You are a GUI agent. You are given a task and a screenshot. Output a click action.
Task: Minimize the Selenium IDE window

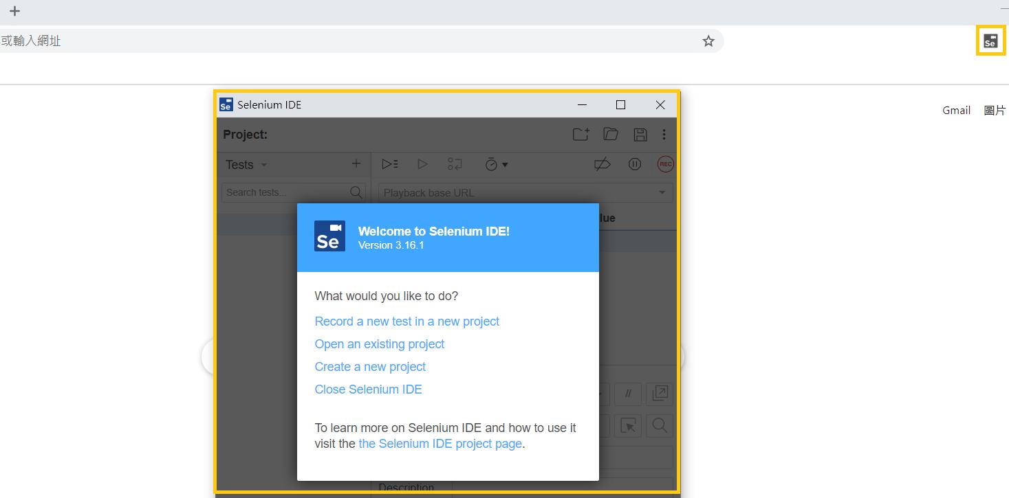point(582,104)
